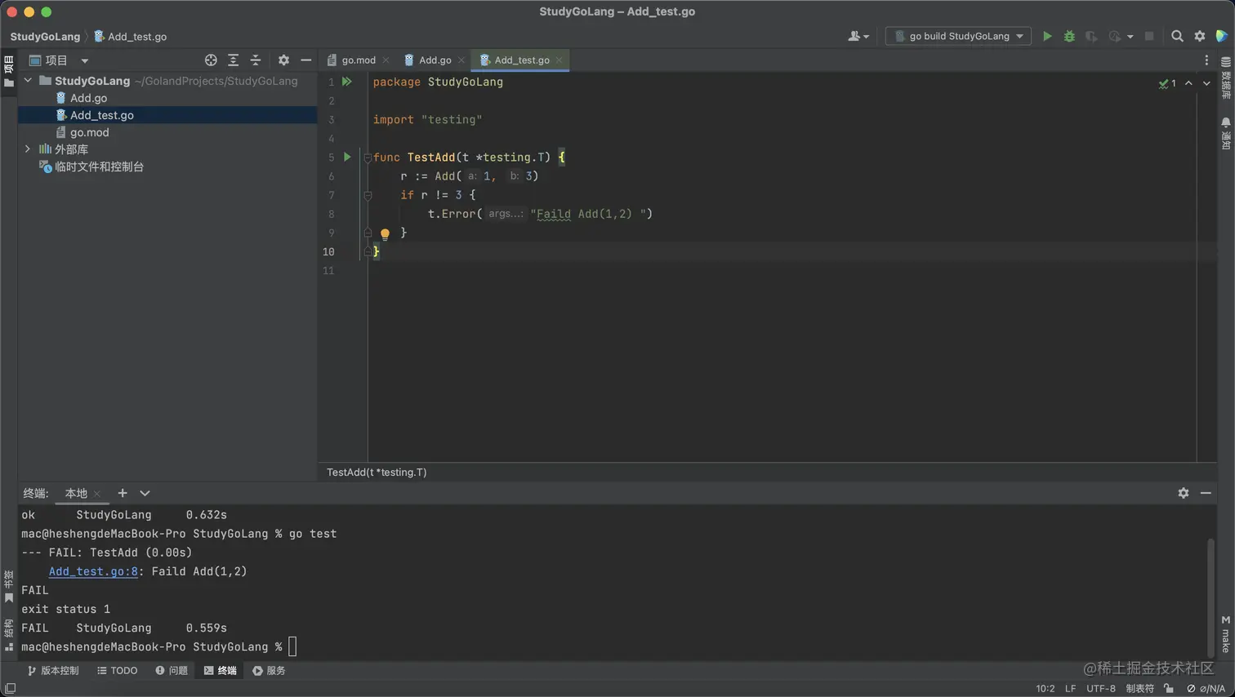Close the go.mod tab
The image size is (1235, 697).
pos(386,60)
